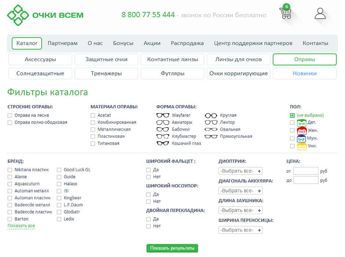The height and width of the screenshot is (257, 345).
Task: Tick the Nikitana пластик brand checkbox
Action: (10, 170)
